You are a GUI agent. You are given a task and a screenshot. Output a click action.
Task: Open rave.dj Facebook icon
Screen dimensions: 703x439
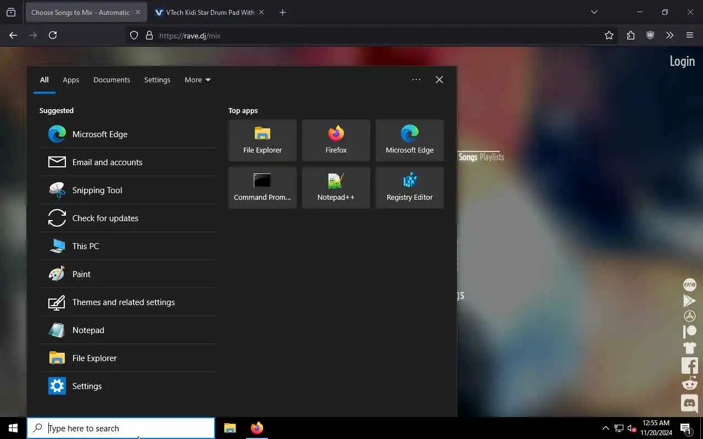(689, 365)
